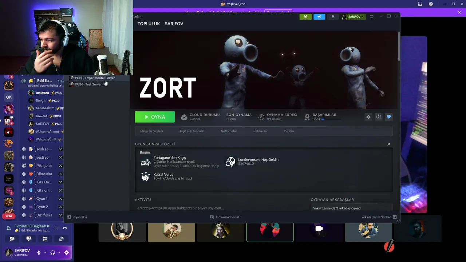Screen dimensions: 466x262
Task: Select voice user Rowena
Action: (46, 116)
